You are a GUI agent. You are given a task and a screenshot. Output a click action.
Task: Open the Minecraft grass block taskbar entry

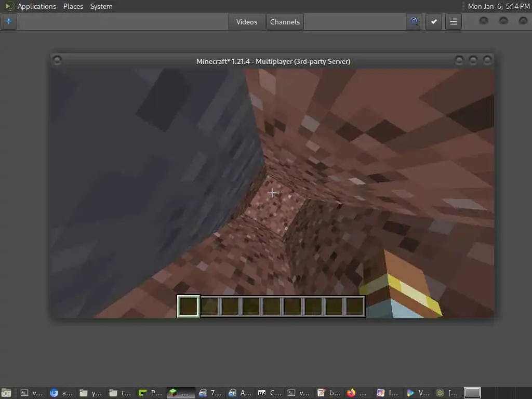pyautogui.click(x=180, y=393)
